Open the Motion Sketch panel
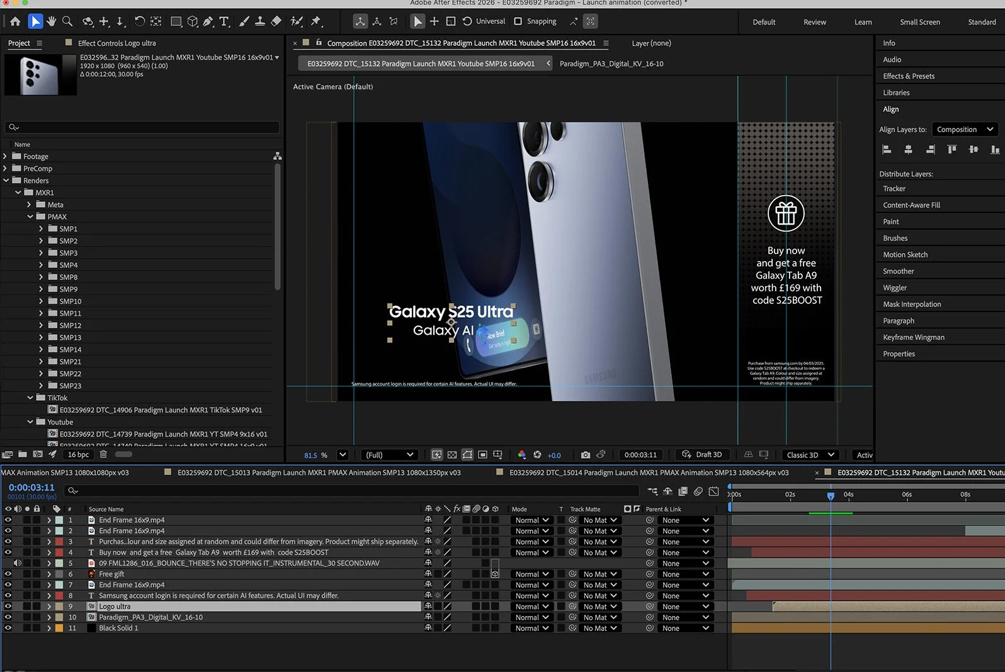This screenshot has width=1005, height=672. pyautogui.click(x=905, y=255)
